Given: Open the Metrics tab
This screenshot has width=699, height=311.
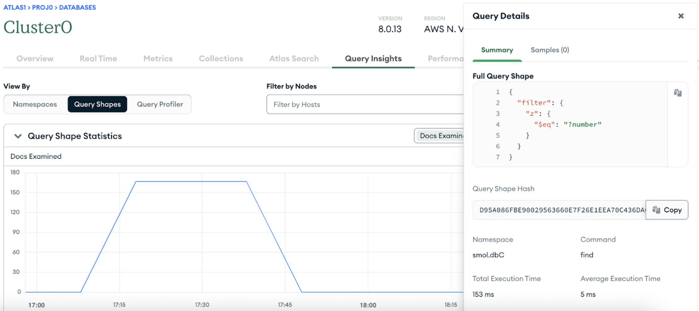Looking at the screenshot, I should (158, 59).
